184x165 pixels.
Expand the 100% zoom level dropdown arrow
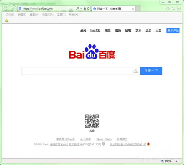(x=176, y=161)
